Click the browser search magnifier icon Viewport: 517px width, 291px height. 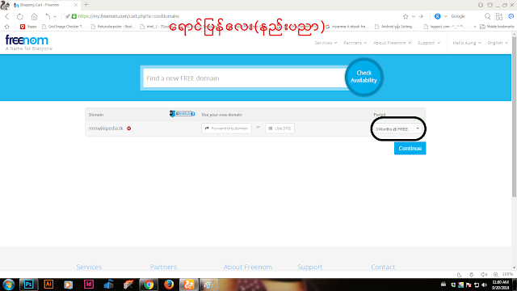click(x=487, y=16)
